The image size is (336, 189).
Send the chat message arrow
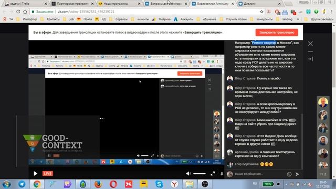(x=297, y=174)
